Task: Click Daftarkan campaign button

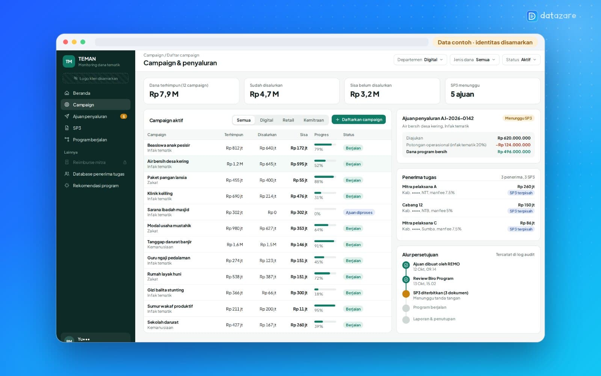Action: 359,120
